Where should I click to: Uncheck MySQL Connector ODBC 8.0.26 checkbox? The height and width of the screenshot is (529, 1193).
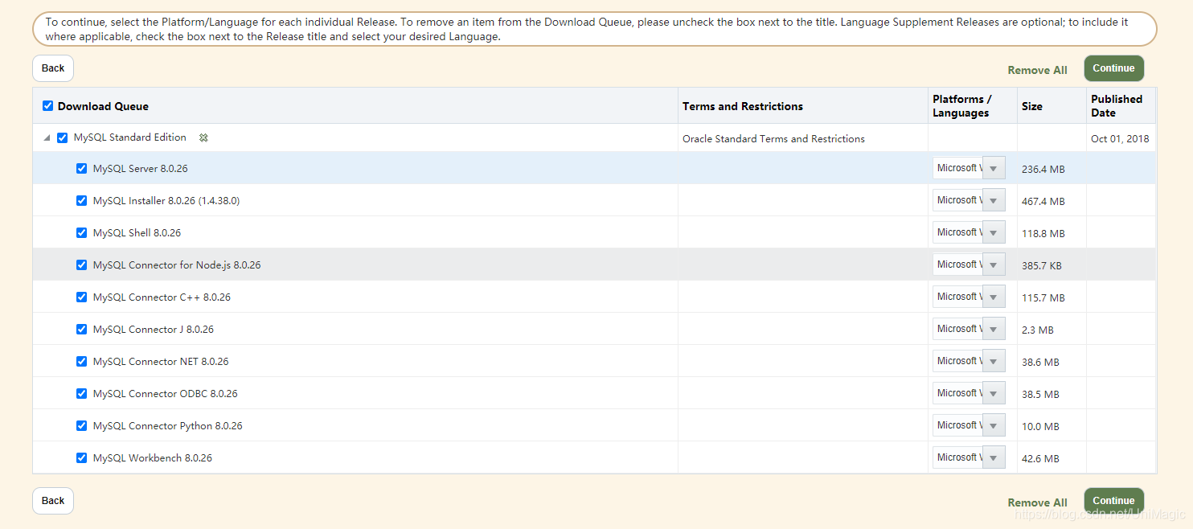pyautogui.click(x=81, y=393)
